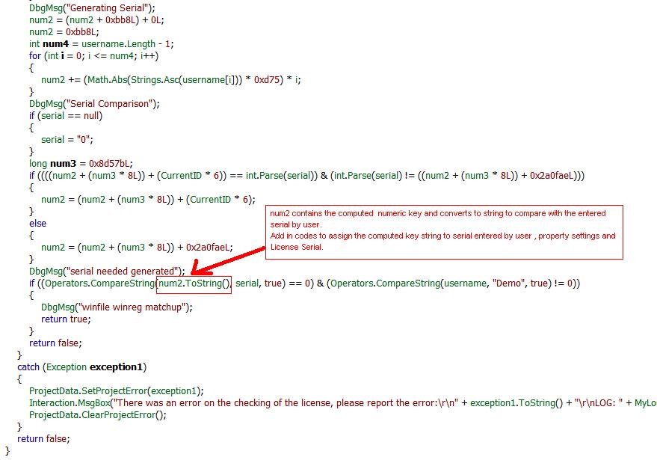Open Operators.CompareString before num2.ToString()
Viewport: 657px width, 460px height.
99,283
